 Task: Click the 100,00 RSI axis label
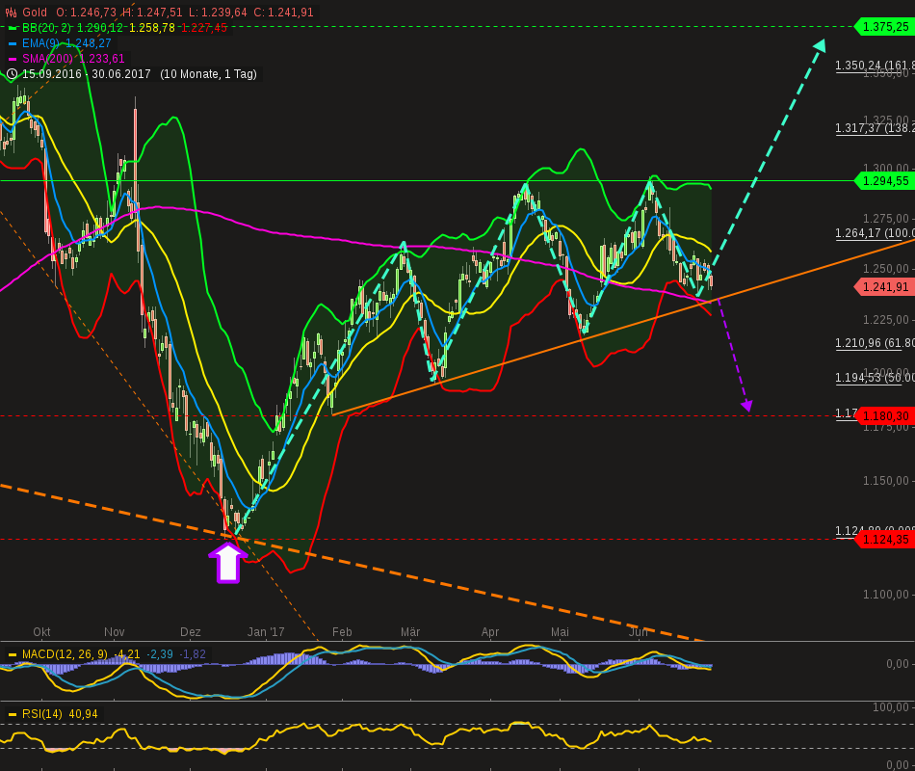click(x=891, y=707)
